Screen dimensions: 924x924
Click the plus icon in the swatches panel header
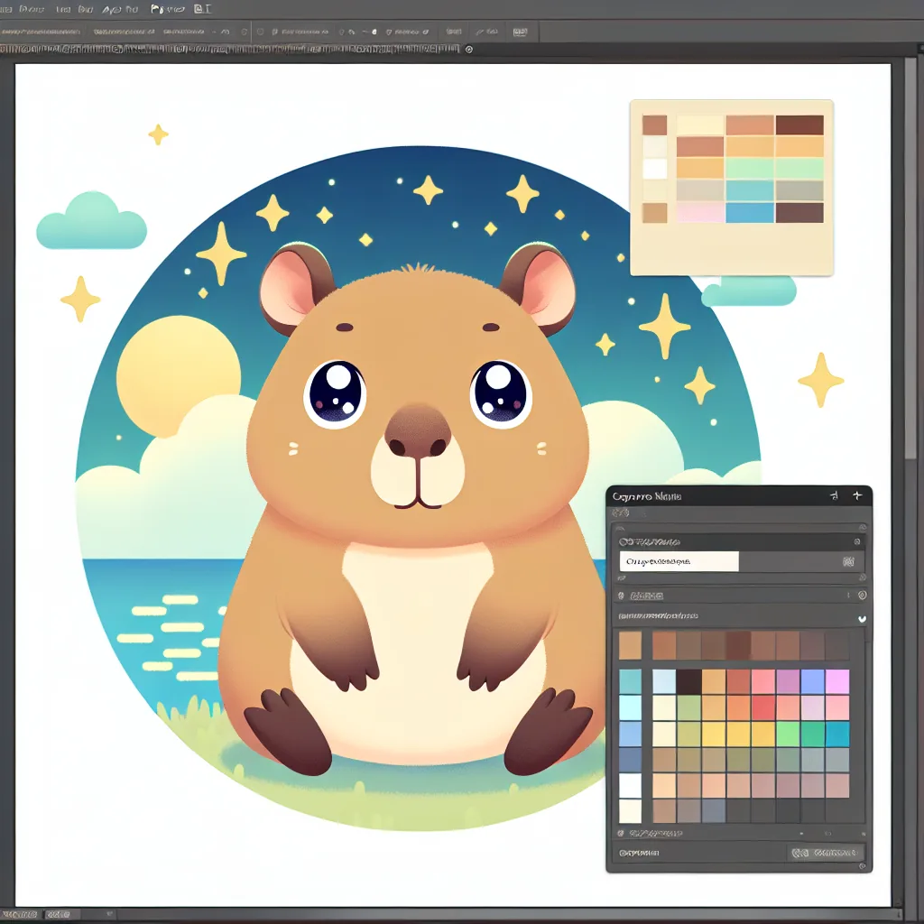pos(856,495)
